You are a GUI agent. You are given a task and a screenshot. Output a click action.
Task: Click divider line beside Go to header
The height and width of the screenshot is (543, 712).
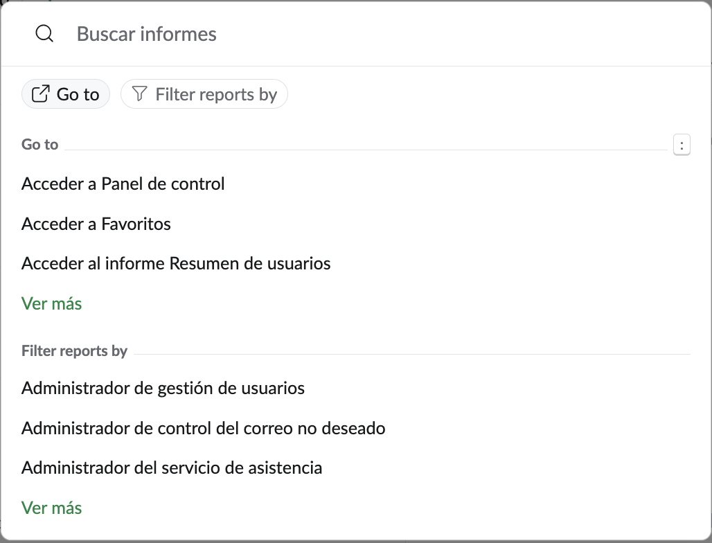pos(366,150)
